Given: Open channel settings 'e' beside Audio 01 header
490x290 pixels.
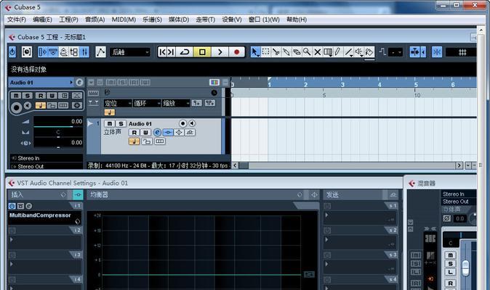Looking at the screenshot, I should [79, 82].
